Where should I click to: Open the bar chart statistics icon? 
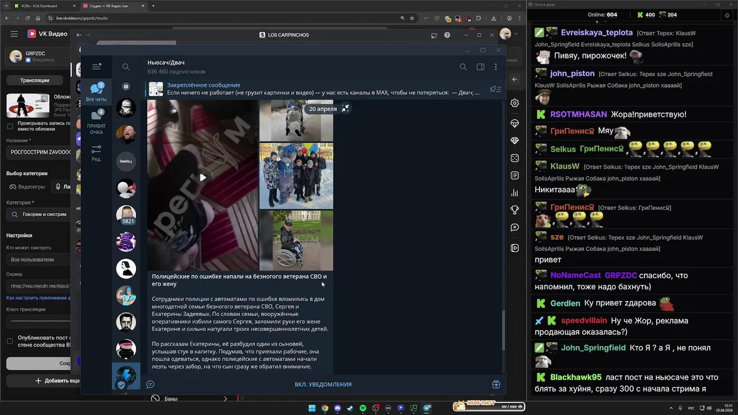click(x=515, y=193)
